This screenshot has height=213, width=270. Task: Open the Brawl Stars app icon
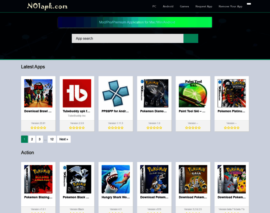(38, 93)
